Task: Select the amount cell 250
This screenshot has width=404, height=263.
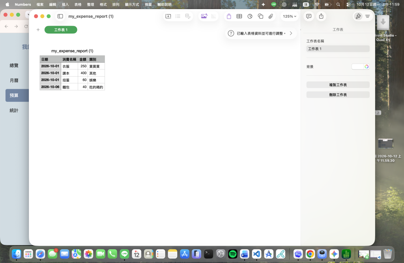Action: pyautogui.click(x=83, y=66)
